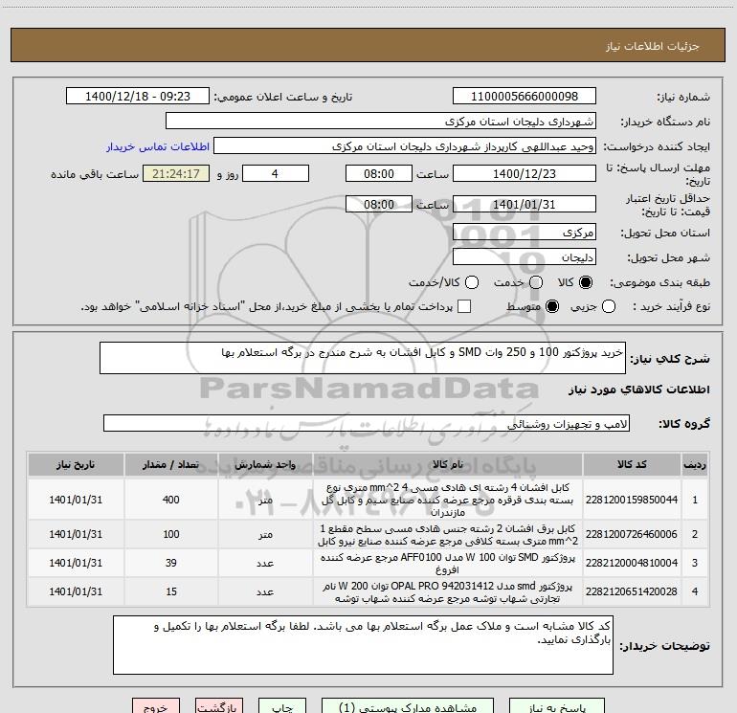The width and height of the screenshot is (737, 713).
Task: Click the 4-strand flexible cable item name
Action: 448,500
